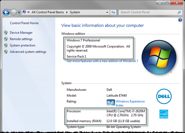The height and width of the screenshot is (133, 185).
Task: Click the 12.0 GB (11.9 GB usable) value
Action: 123,121
